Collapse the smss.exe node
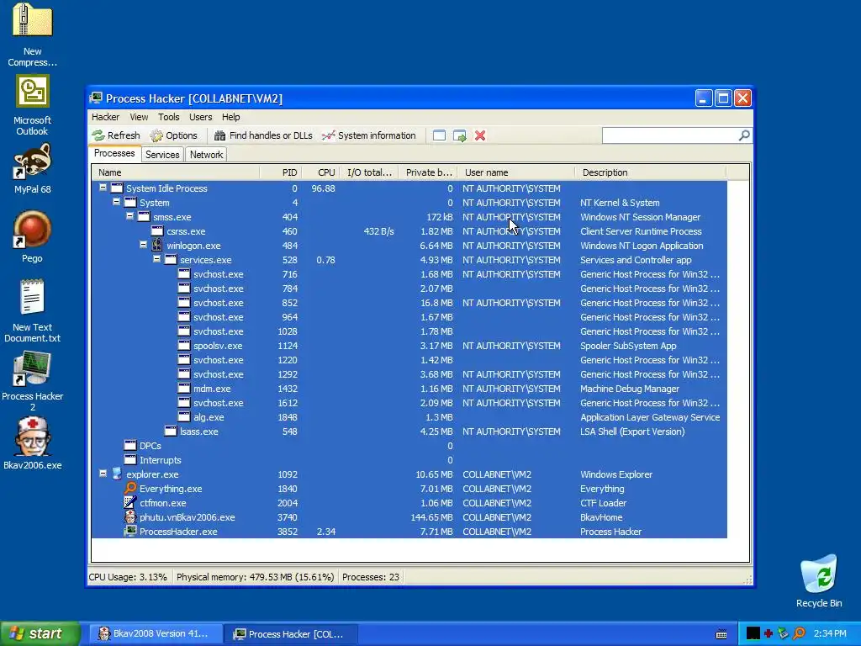 tap(129, 216)
